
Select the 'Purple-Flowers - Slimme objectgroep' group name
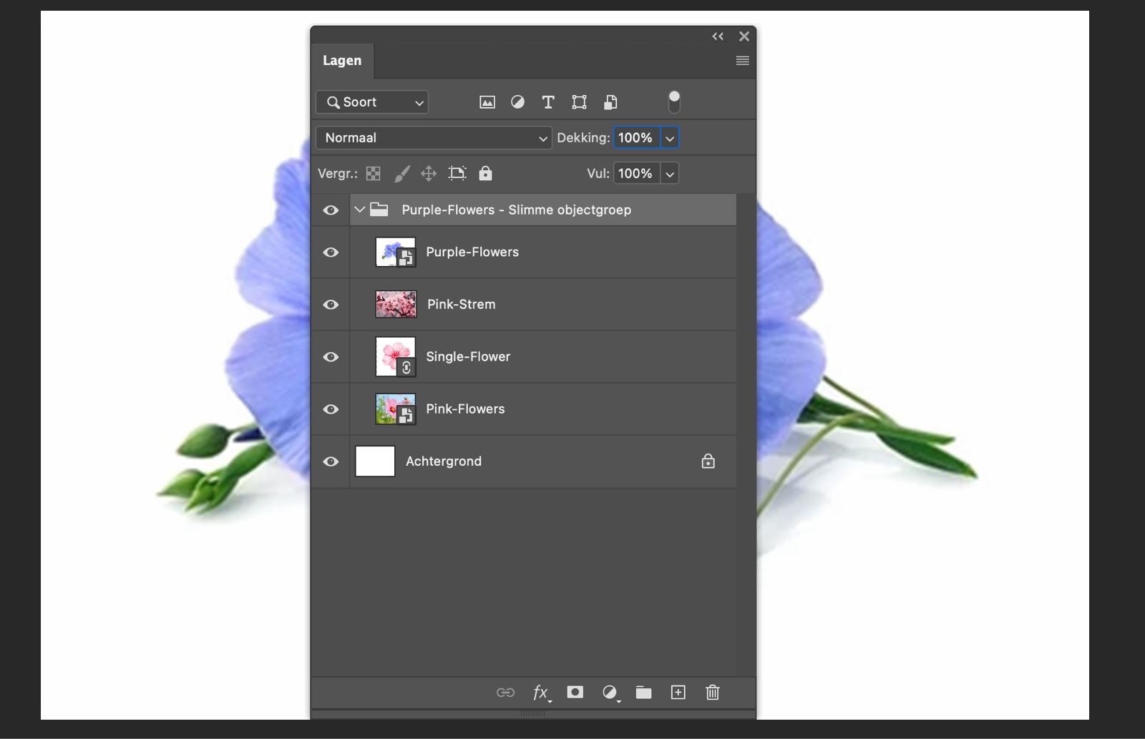[517, 210]
